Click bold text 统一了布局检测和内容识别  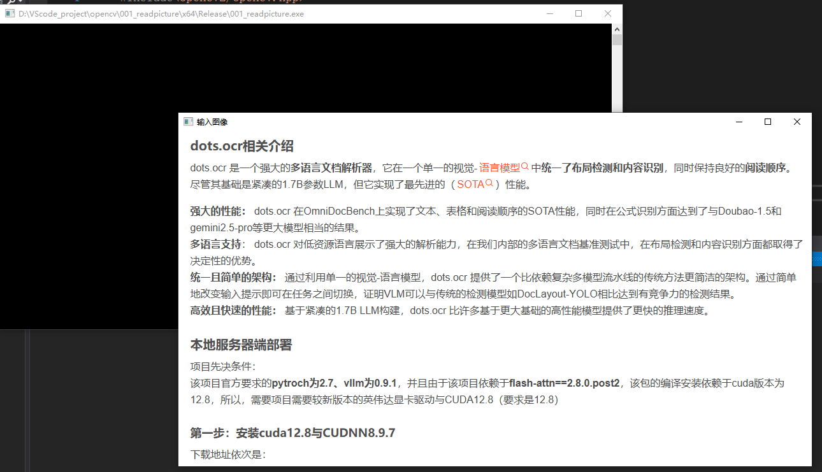click(x=602, y=168)
